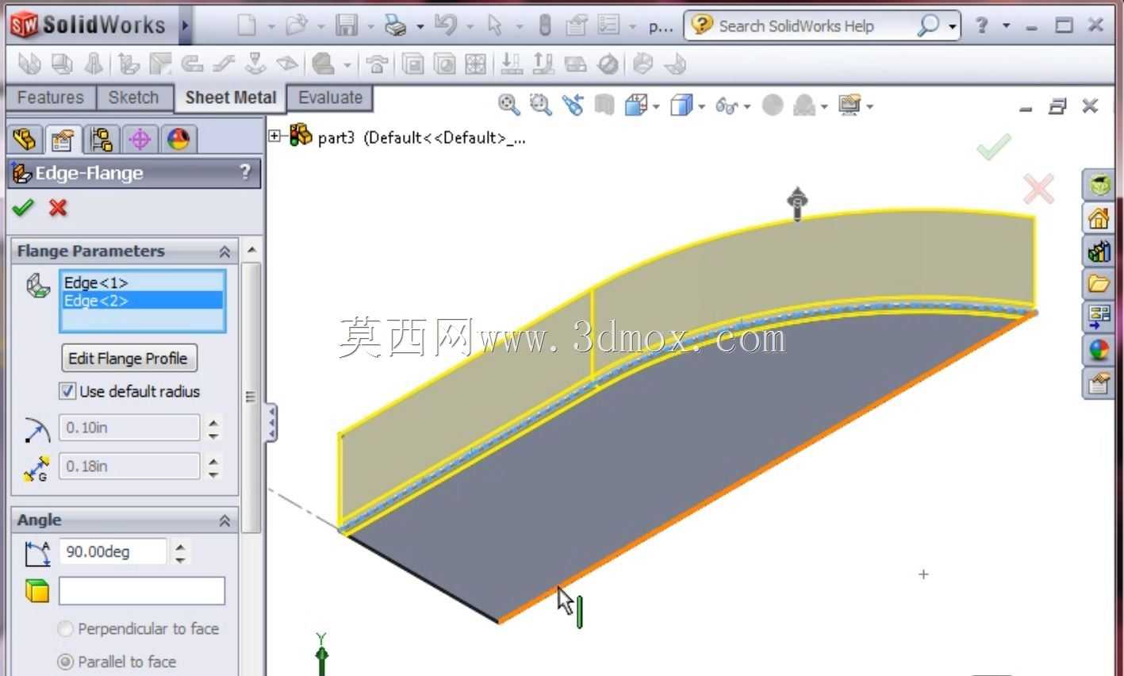Select the Perpendicular to face radio option
The width and height of the screenshot is (1124, 676).
pos(66,629)
